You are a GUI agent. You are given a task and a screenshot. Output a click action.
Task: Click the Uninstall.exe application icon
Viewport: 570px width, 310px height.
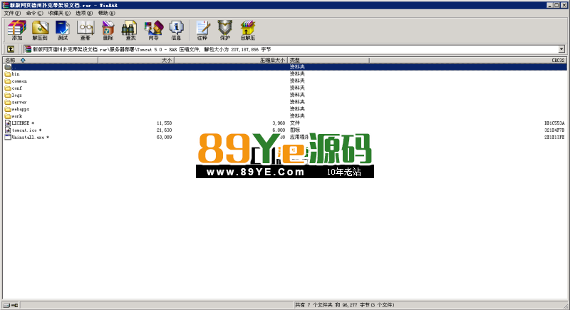(8, 138)
